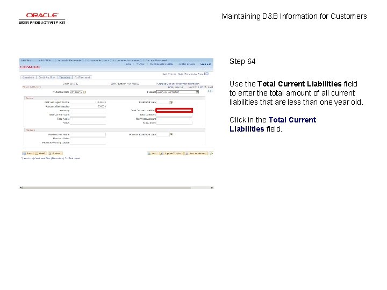Click Customer Accounts breadcrumb item
The width and height of the screenshot is (387, 290).
[99, 60]
